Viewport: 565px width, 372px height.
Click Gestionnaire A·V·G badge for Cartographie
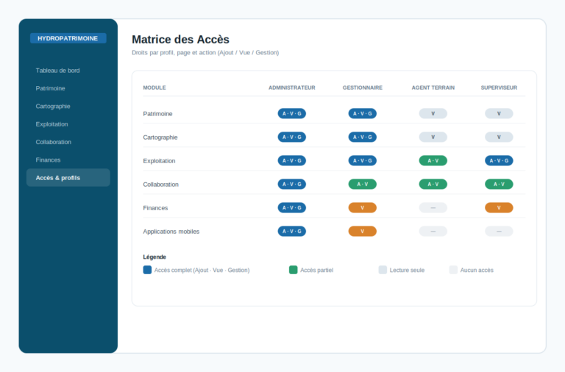point(363,137)
